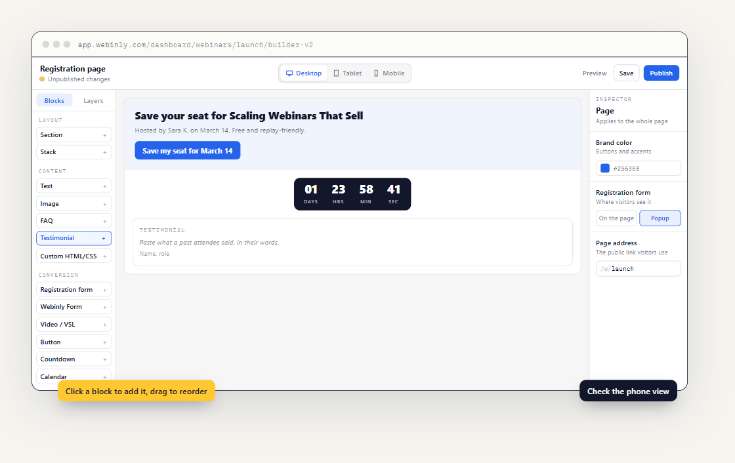Click the plus icon beside Countdown
The height and width of the screenshot is (463, 735).
click(104, 359)
